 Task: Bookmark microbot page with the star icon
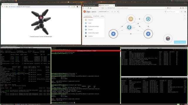click(69, 7)
